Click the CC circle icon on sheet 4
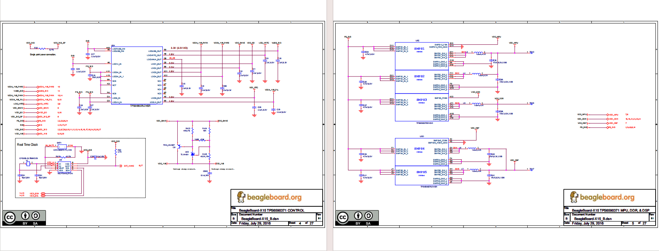Image resolution: width=659 pixels, height=251 pixels. coord(10,217)
